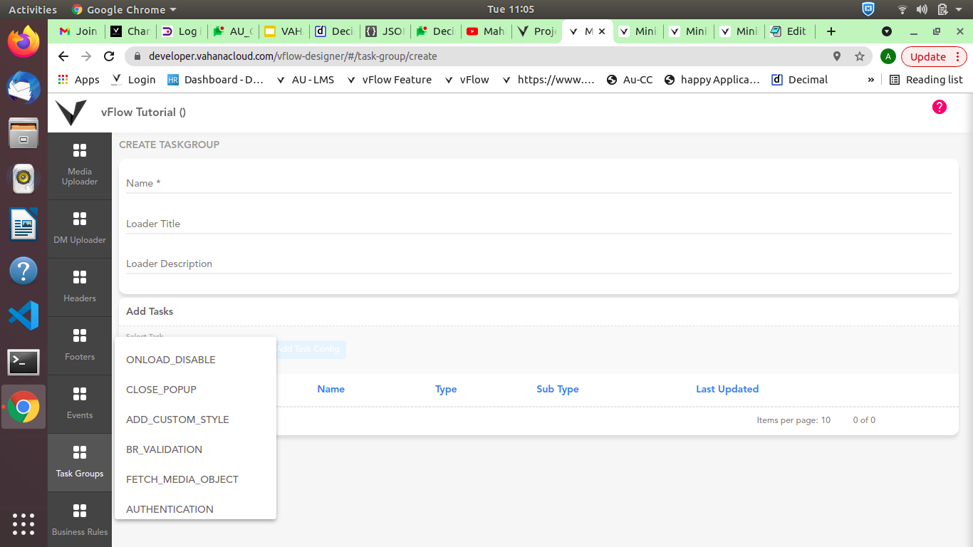Choose ADD_CUSTOM_STYLE option
The height and width of the screenshot is (547, 973).
(195, 420)
